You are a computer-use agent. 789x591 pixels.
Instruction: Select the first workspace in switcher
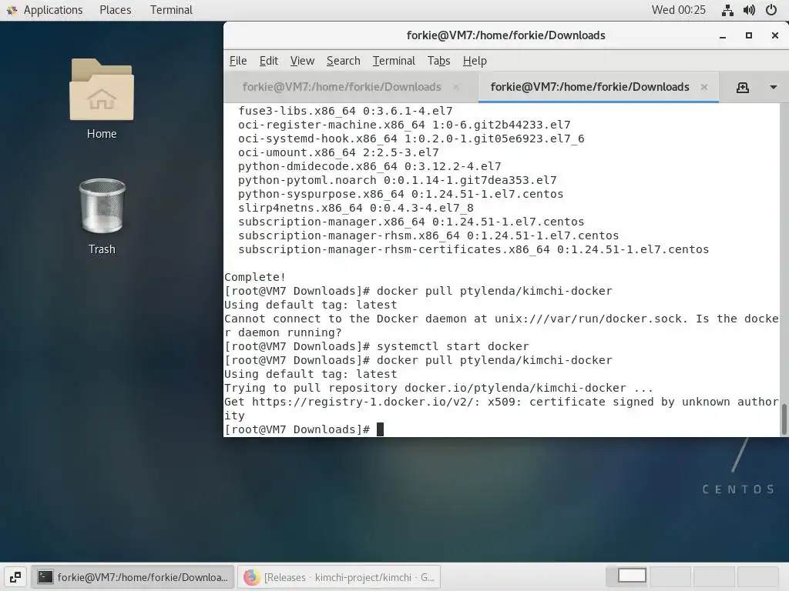[x=629, y=577]
